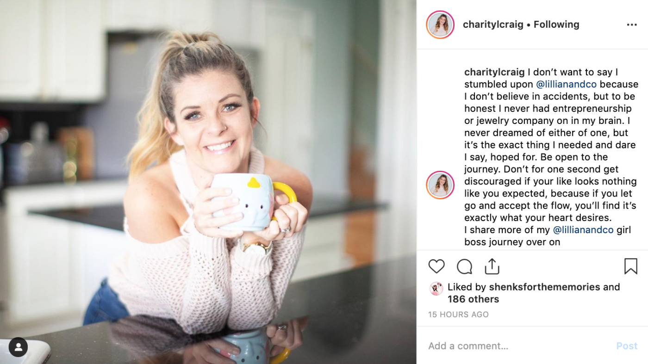Select the photo of the woman holding a mug
This screenshot has width=648, height=364.
point(208,182)
